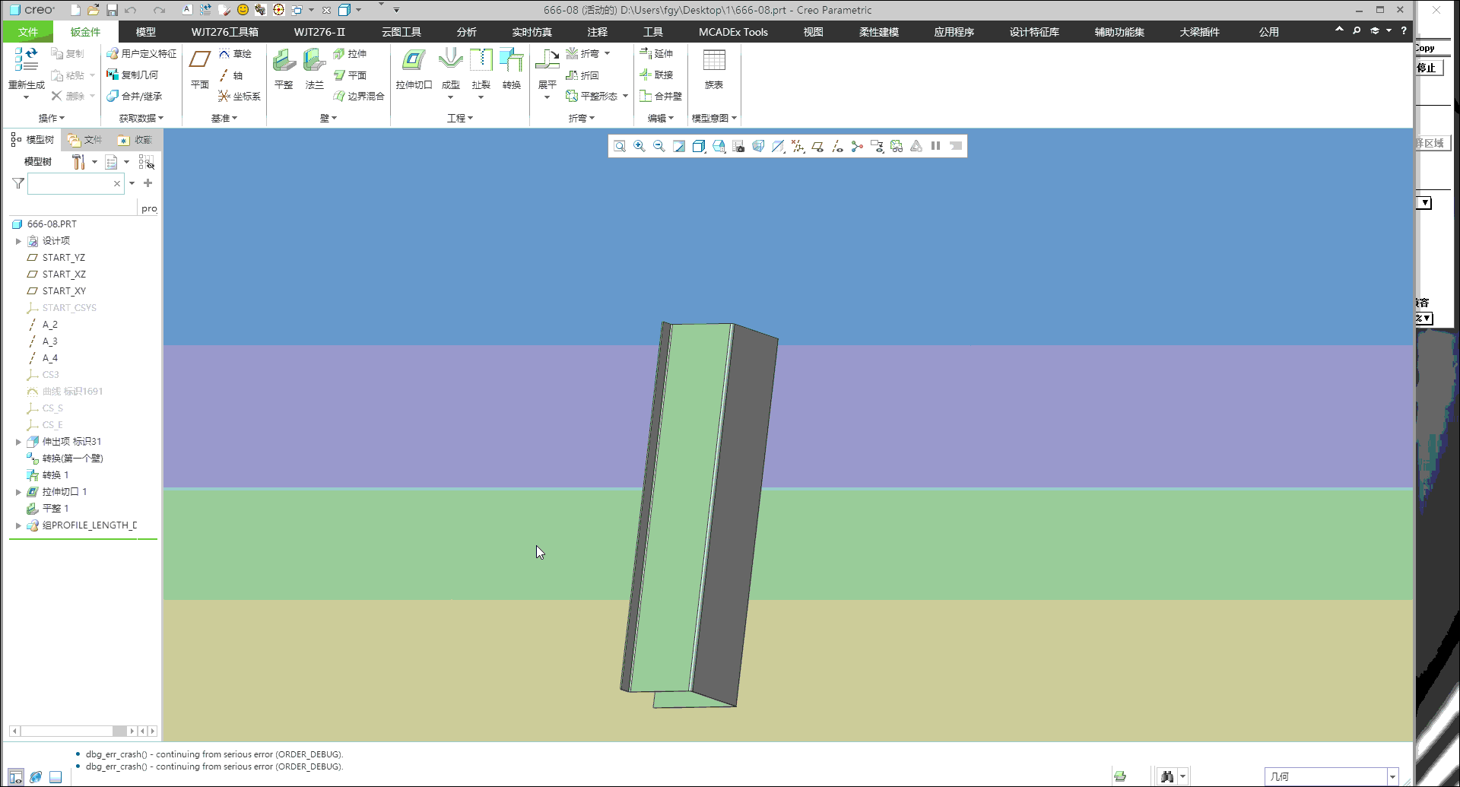This screenshot has height=787, width=1460.
Task: Open the 平整形态 dropdown arrow
Action: pos(625,97)
